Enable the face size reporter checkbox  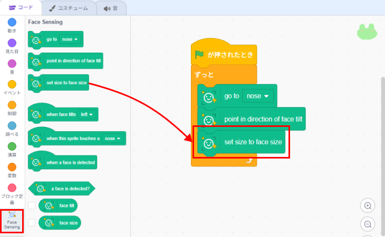(32, 223)
